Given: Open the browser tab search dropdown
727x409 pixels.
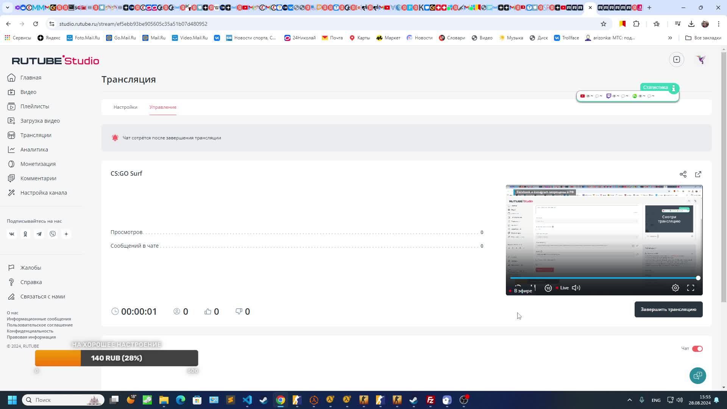Looking at the screenshot, I should 7,8.
